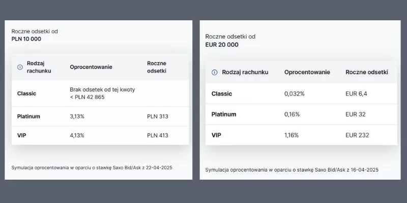
Task: Click the PLN 413 yearly interest value
Action: pos(158,136)
